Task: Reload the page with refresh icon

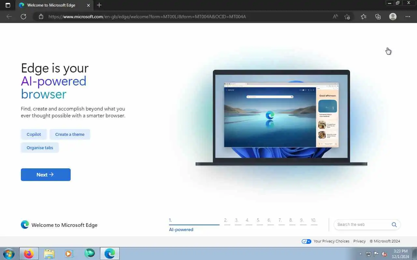Action: (23, 17)
